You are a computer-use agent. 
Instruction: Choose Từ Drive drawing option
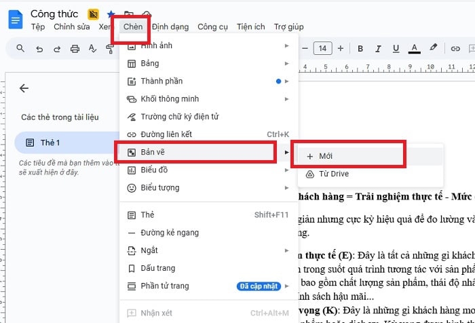pos(333,174)
